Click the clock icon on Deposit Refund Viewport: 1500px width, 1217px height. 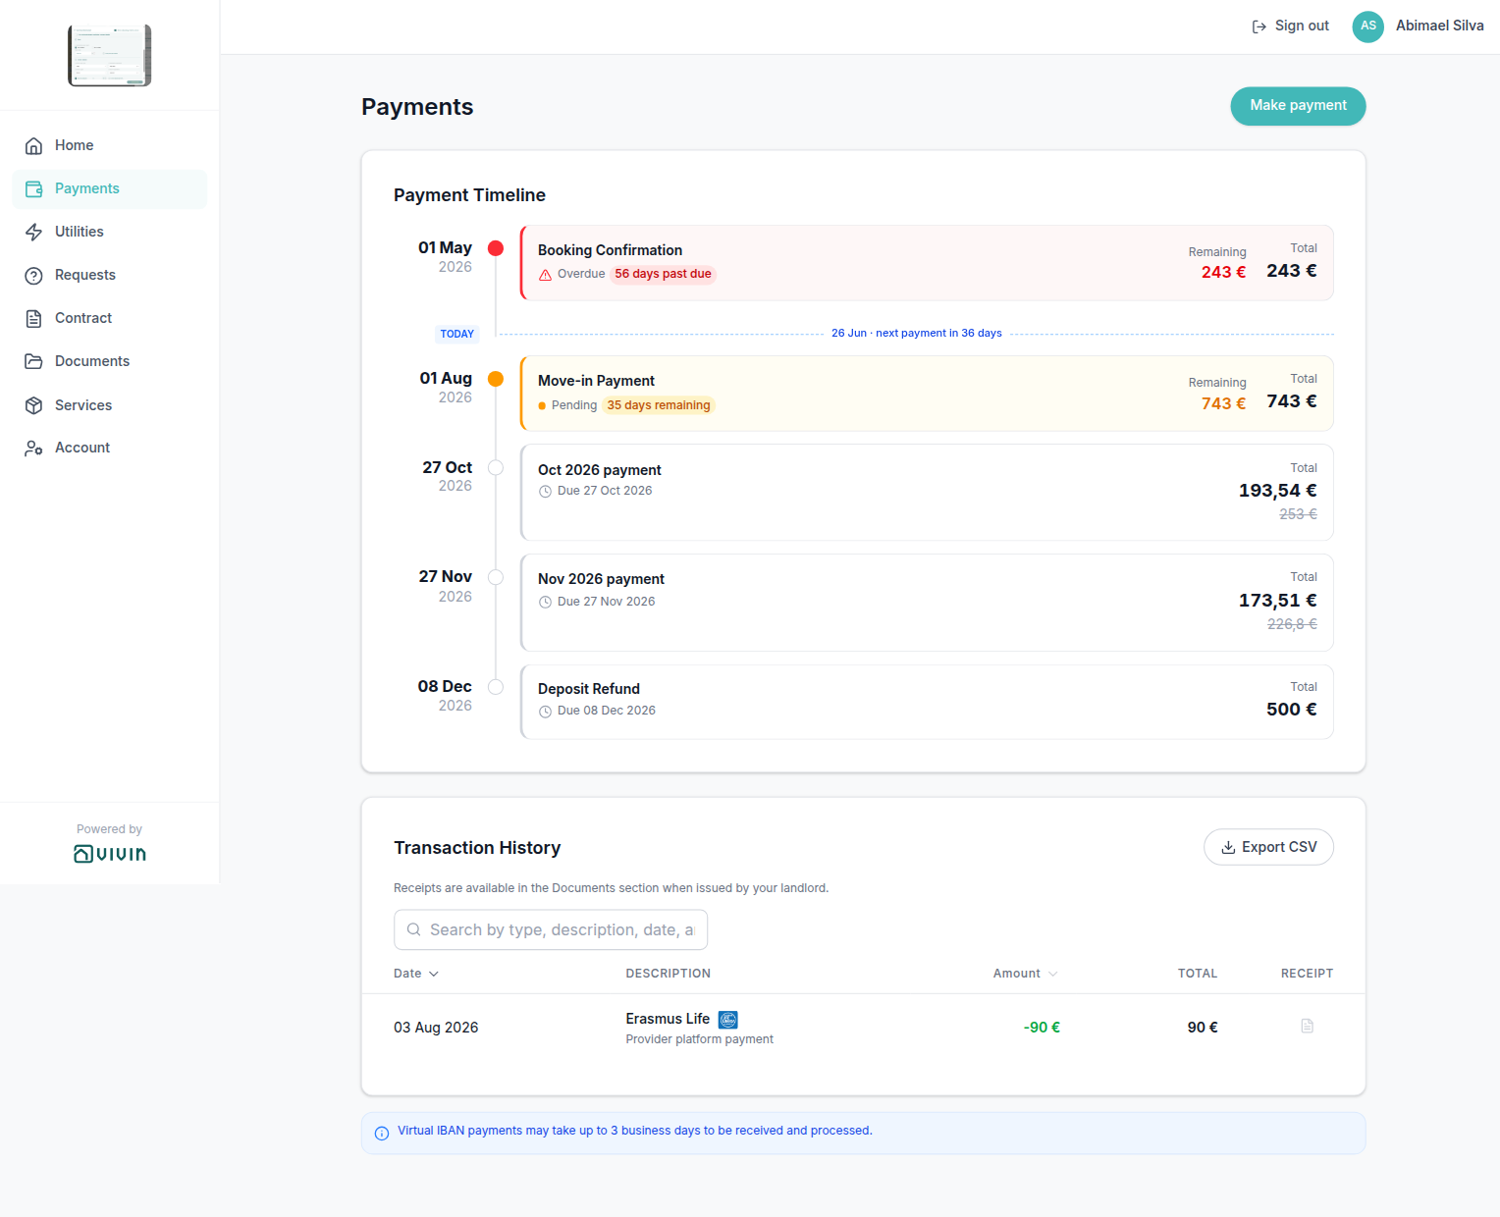click(545, 712)
